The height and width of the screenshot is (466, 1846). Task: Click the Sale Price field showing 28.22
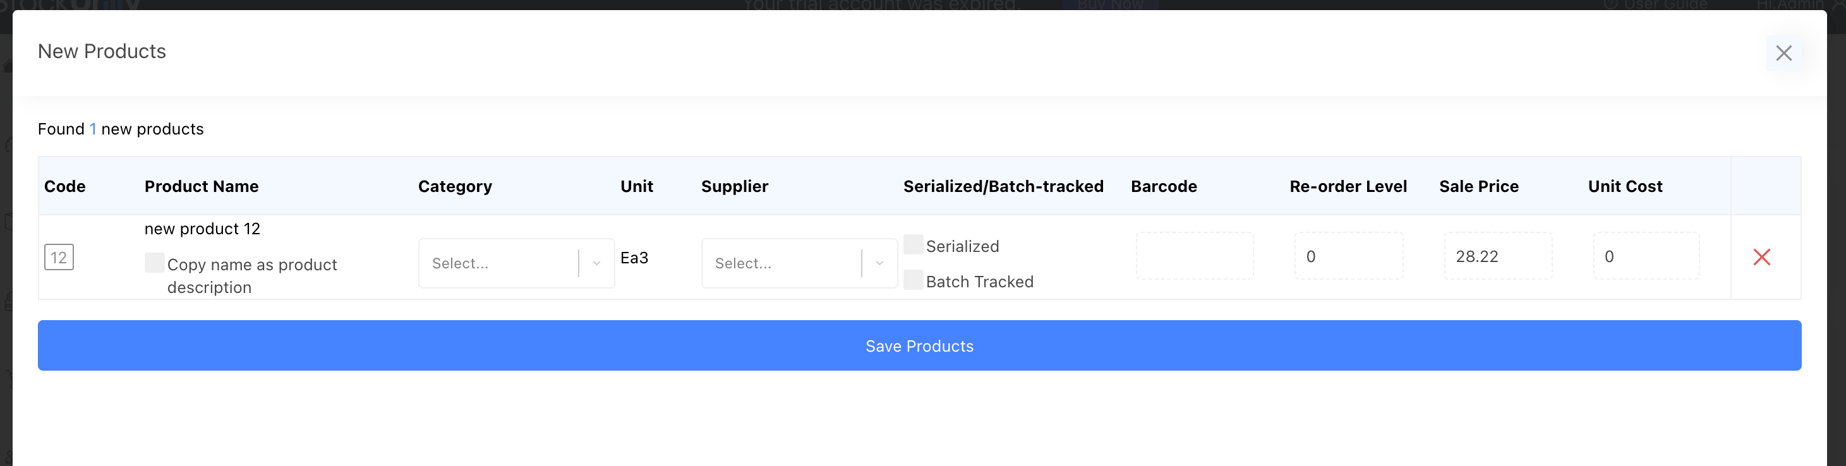click(1498, 256)
